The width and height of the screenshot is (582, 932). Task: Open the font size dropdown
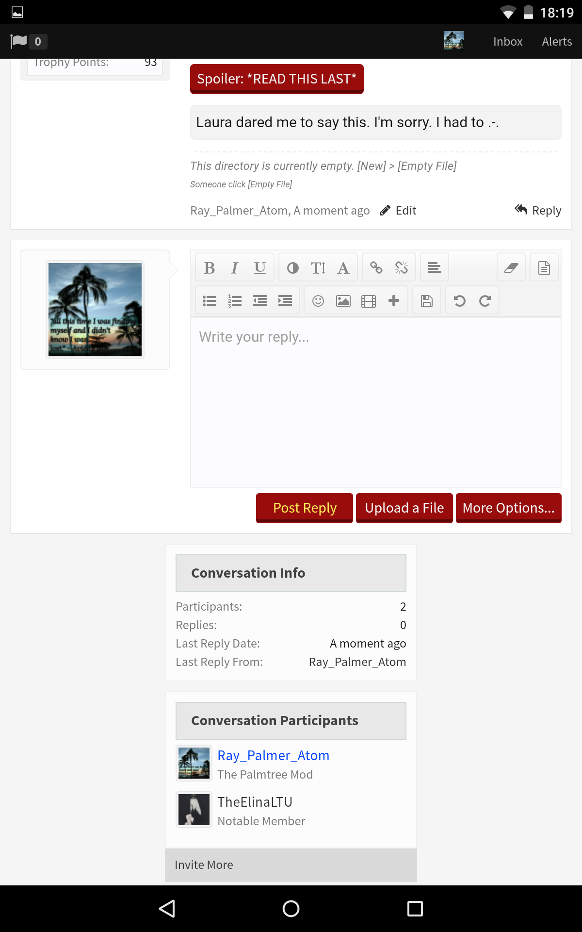pos(318,267)
